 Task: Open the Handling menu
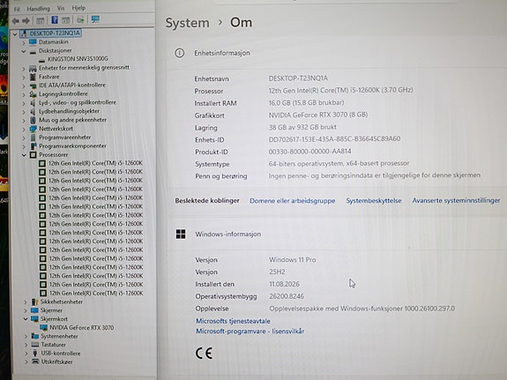point(38,9)
